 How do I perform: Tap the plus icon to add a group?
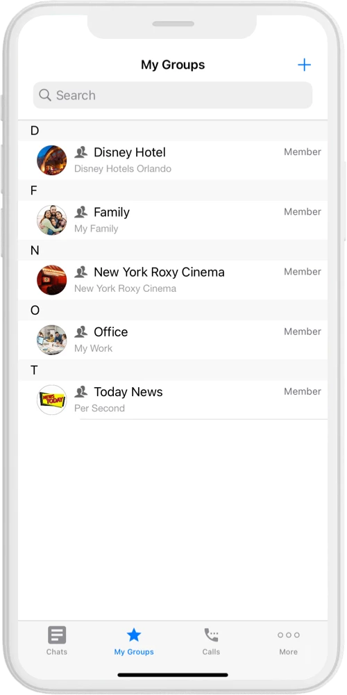(x=304, y=65)
